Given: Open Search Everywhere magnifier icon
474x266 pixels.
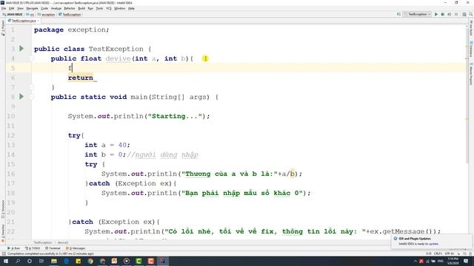Looking at the screenshot, I should (x=471, y=14).
